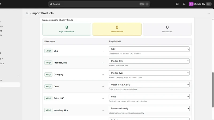Click the High confidence summary card
This screenshot has width=214, height=120.
tap(67, 29)
